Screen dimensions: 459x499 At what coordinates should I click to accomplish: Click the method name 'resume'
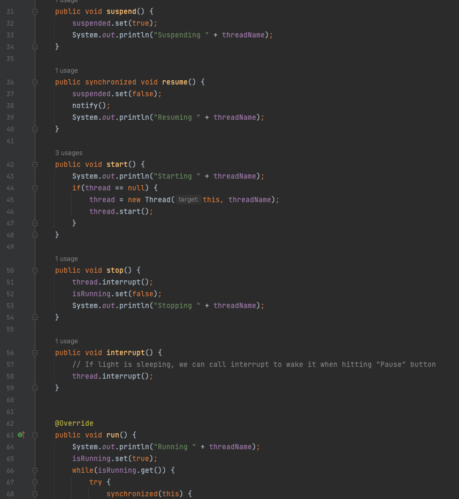tap(175, 82)
